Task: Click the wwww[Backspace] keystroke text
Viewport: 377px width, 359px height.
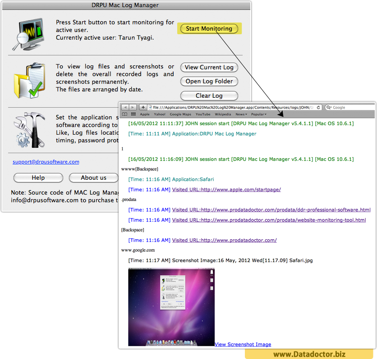Action: [140, 169]
